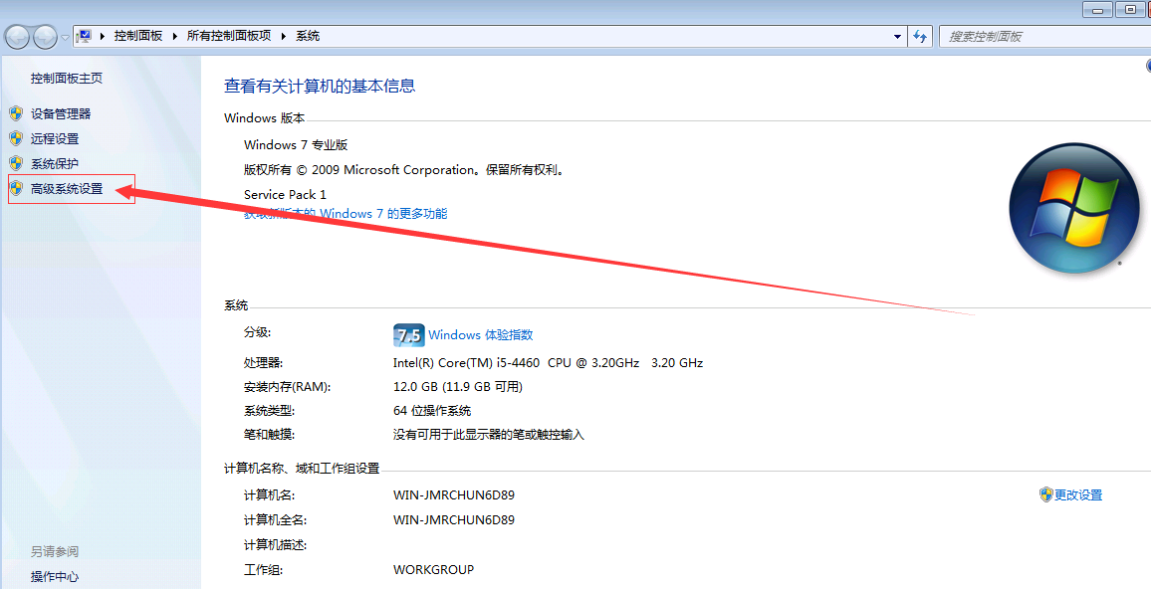Click the Back navigation arrow button
Viewport: 1151px width, 589px height.
tap(18, 37)
